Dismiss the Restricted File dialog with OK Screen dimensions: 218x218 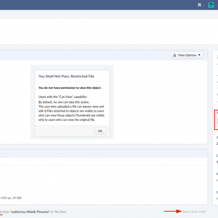coord(100,131)
